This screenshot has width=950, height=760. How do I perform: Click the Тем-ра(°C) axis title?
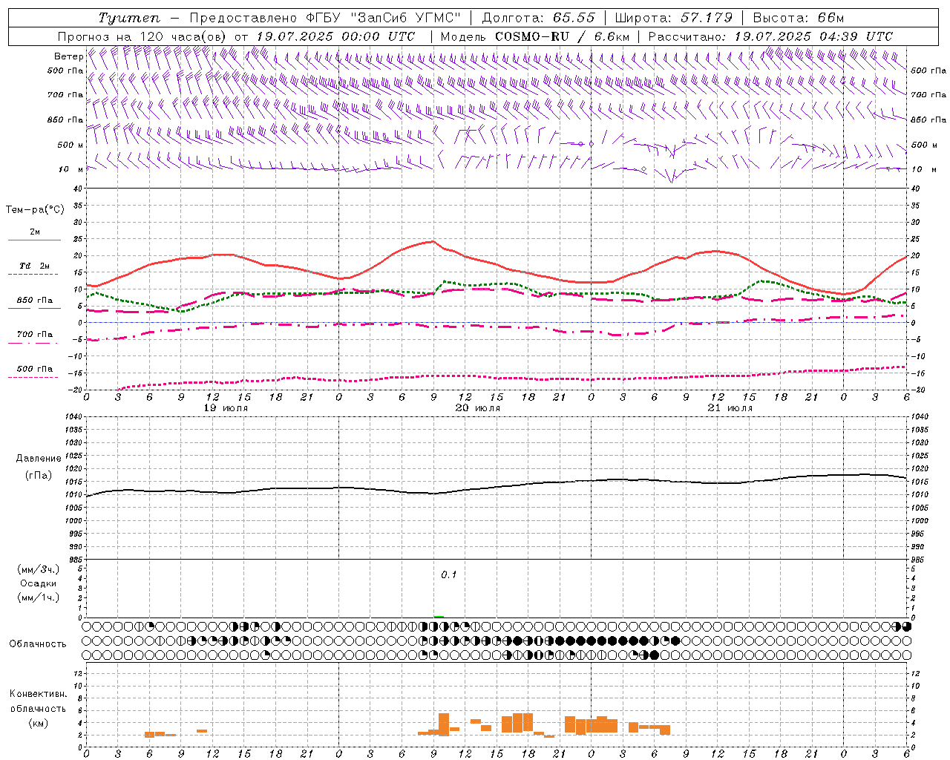(35, 209)
